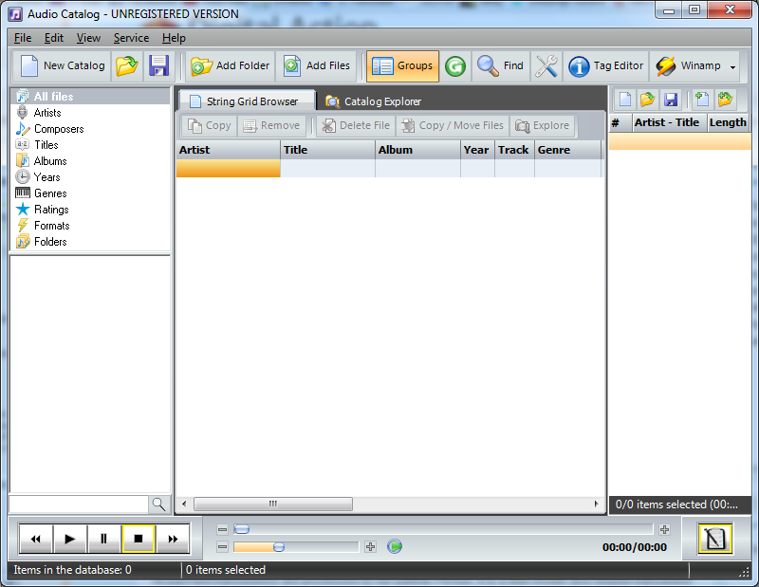Create a new playlist with the blank page icon
The width and height of the screenshot is (759, 587).
(625, 99)
